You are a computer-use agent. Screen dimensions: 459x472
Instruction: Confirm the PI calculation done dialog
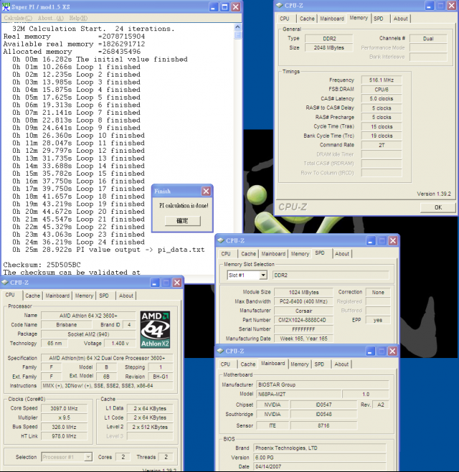(182, 221)
